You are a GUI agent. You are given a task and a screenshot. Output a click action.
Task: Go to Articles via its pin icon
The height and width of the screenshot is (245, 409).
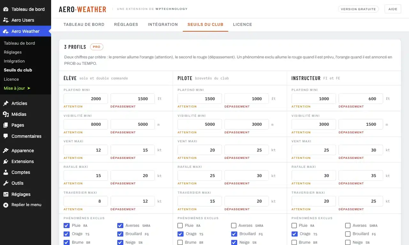tap(6, 103)
